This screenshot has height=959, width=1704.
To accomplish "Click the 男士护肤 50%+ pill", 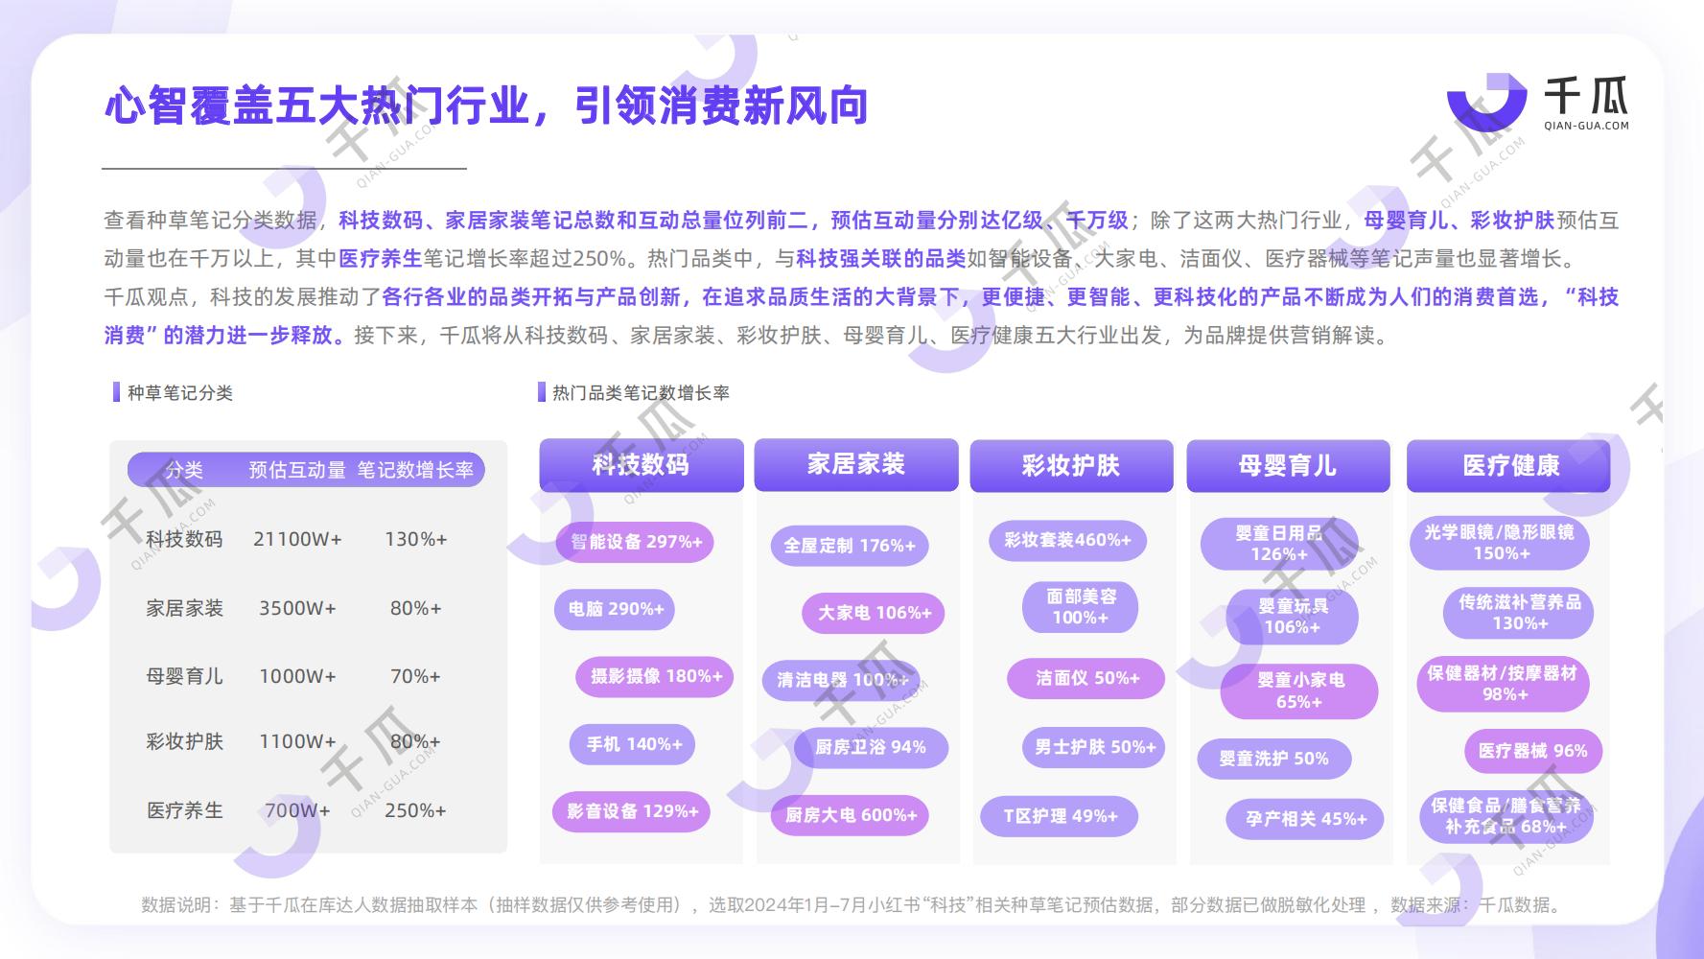I will [1094, 747].
